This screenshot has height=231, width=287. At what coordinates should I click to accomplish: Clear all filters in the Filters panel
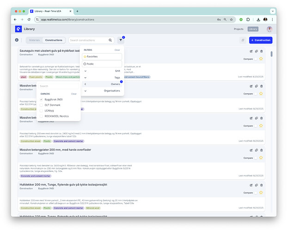117,50
